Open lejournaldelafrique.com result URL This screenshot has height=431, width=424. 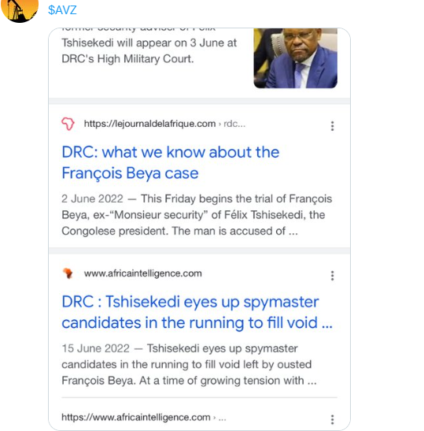149,124
